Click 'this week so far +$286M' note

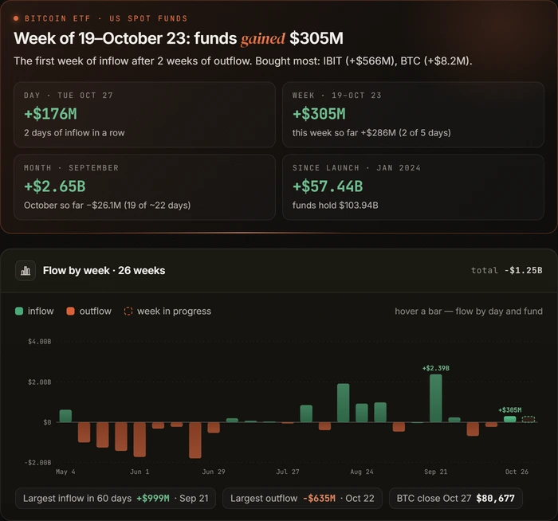pyautogui.click(x=371, y=133)
